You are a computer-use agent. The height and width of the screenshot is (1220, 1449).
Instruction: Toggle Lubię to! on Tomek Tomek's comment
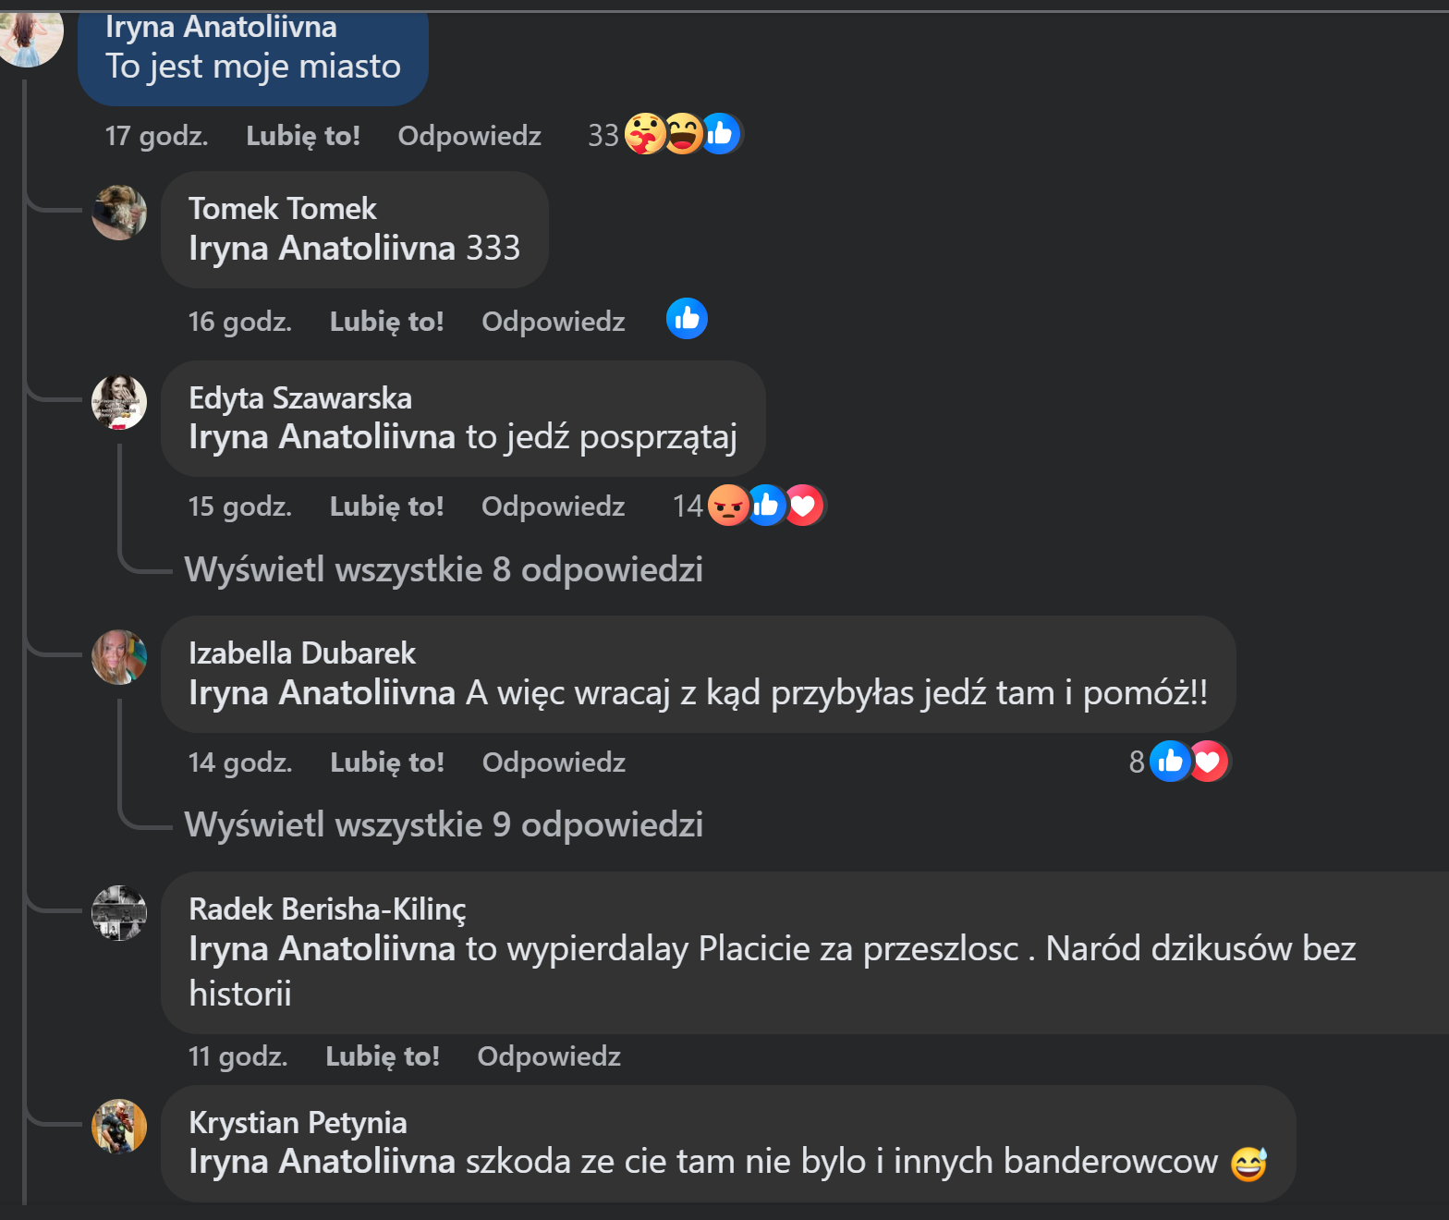click(x=386, y=322)
